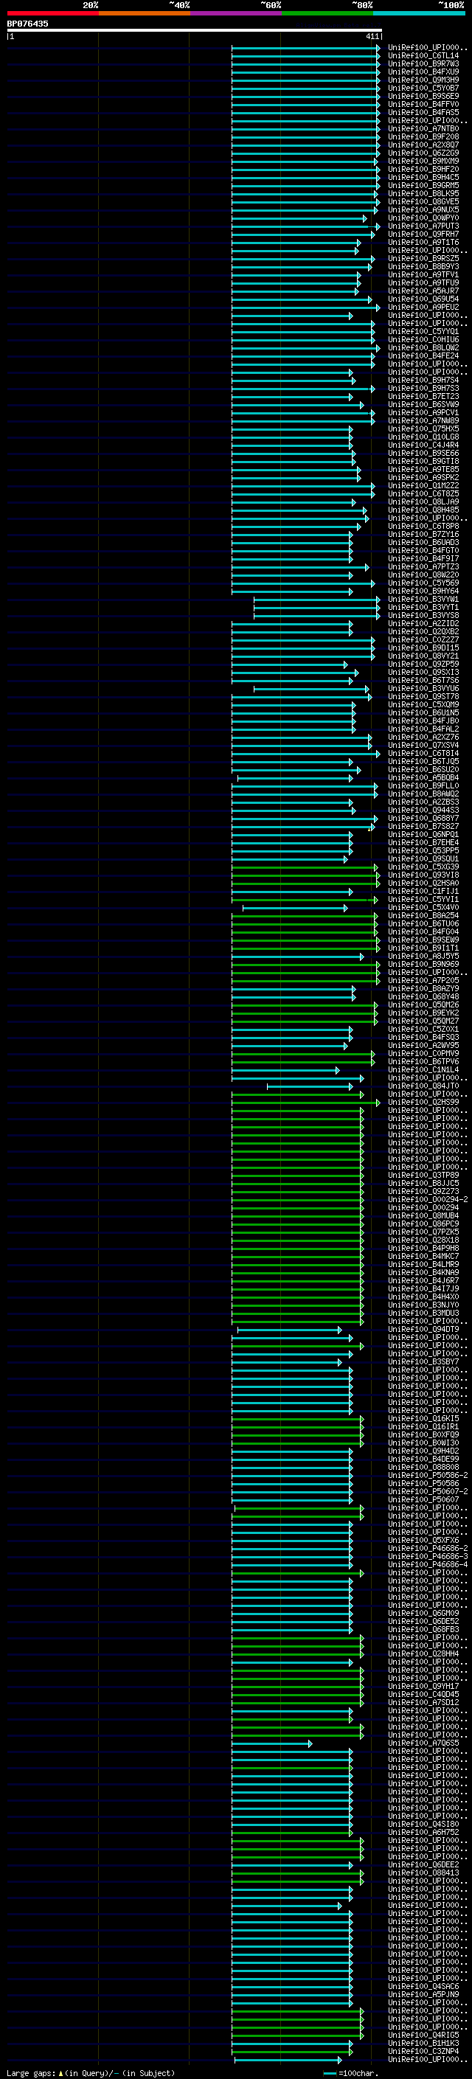Click the query end position label 411
This screenshot has width=472, height=2079.
point(372,36)
